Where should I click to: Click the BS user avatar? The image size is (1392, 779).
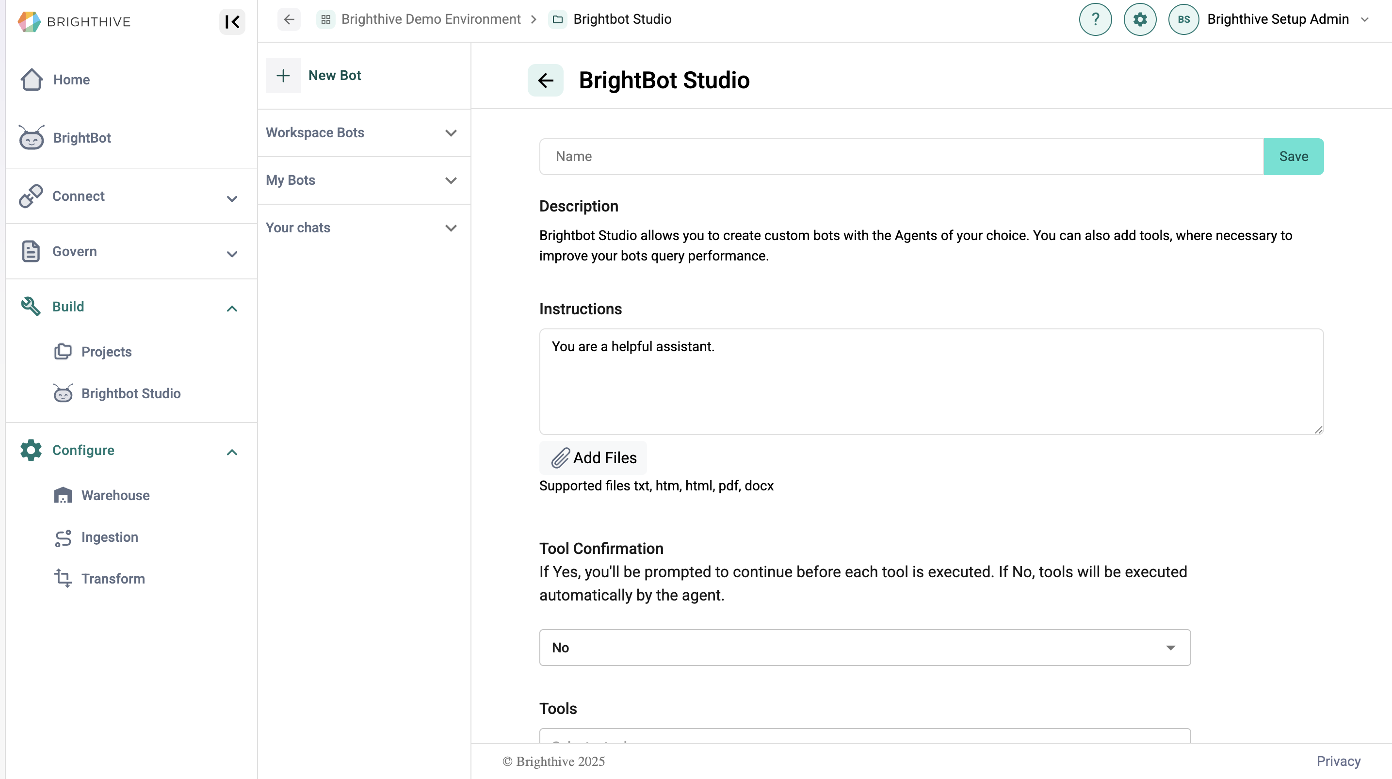[x=1183, y=19]
